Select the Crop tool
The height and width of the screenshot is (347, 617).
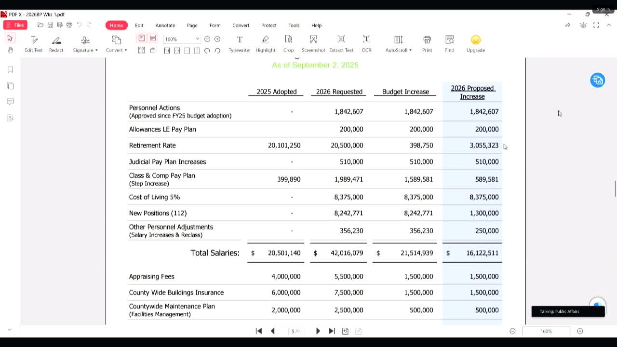click(x=289, y=44)
